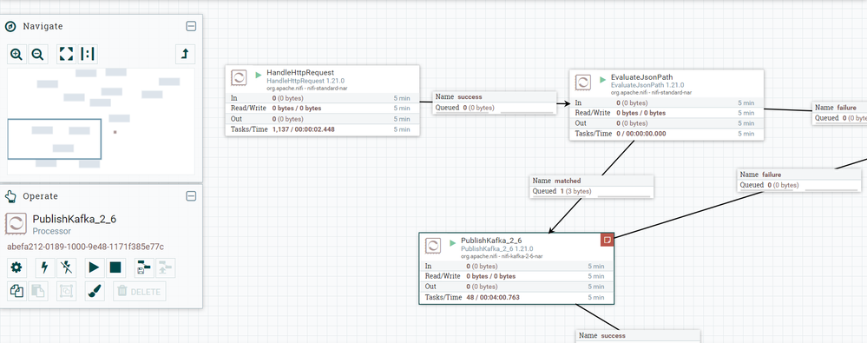The width and height of the screenshot is (867, 343).
Task: Click the DELETE button
Action: 140,291
